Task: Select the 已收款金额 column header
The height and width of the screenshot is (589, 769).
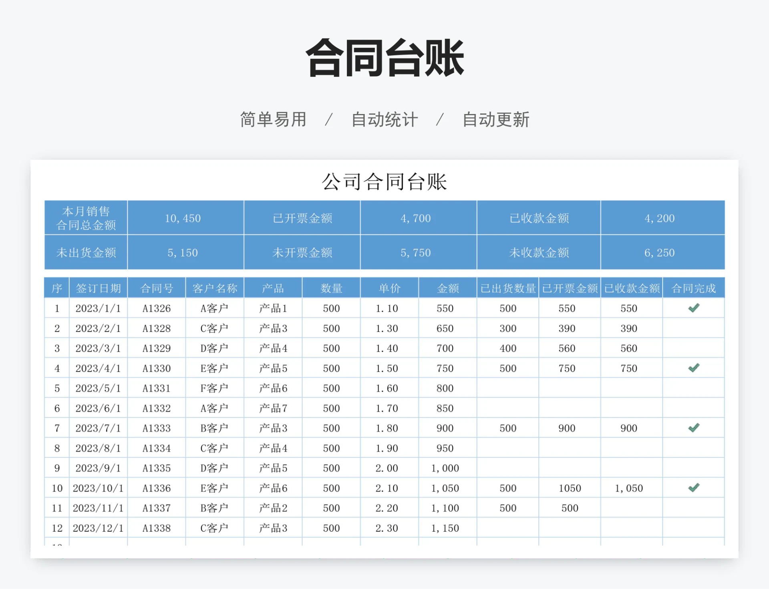Action: (x=632, y=287)
